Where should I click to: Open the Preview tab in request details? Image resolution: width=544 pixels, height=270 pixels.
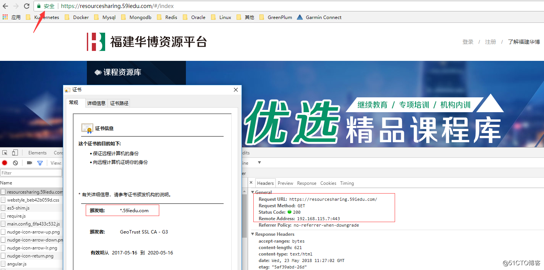(285, 183)
